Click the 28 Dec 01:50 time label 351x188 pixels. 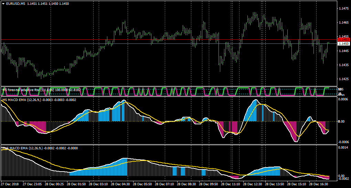point(76,184)
